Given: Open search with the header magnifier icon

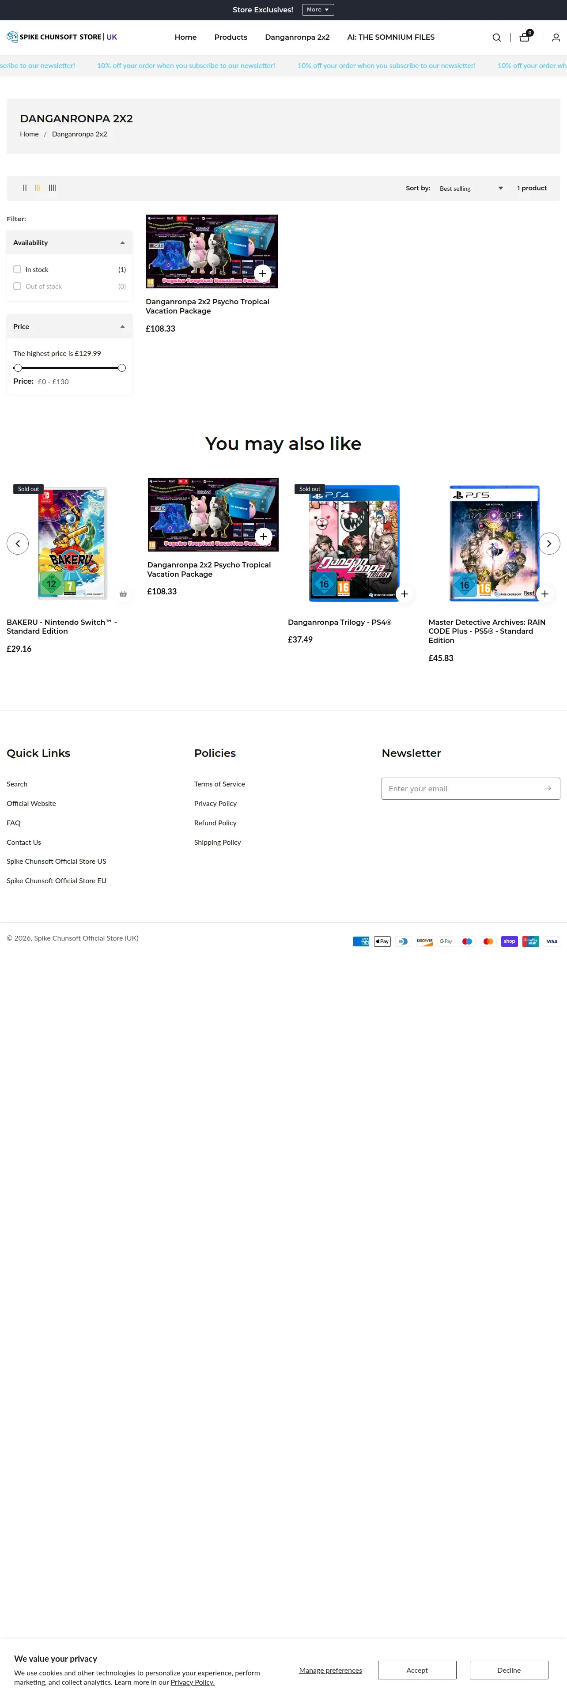Looking at the screenshot, I should (x=496, y=38).
